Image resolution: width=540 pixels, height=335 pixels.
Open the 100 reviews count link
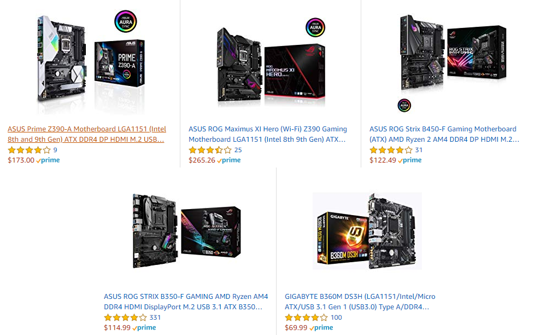(336, 317)
